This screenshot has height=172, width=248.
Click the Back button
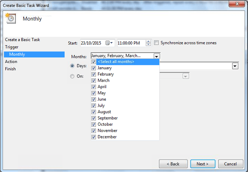(x=173, y=164)
